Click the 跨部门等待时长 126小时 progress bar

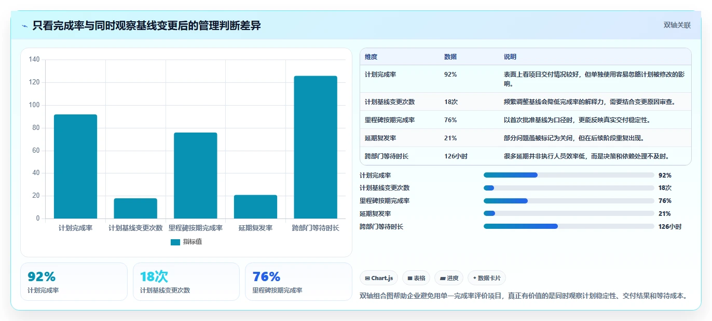(x=569, y=226)
